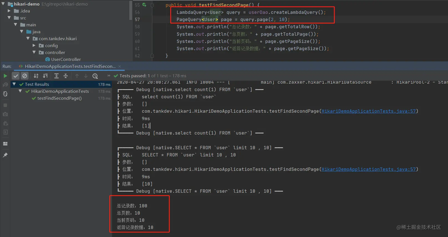Sort test results by duration
This screenshot has height=237, width=448.
(45, 76)
